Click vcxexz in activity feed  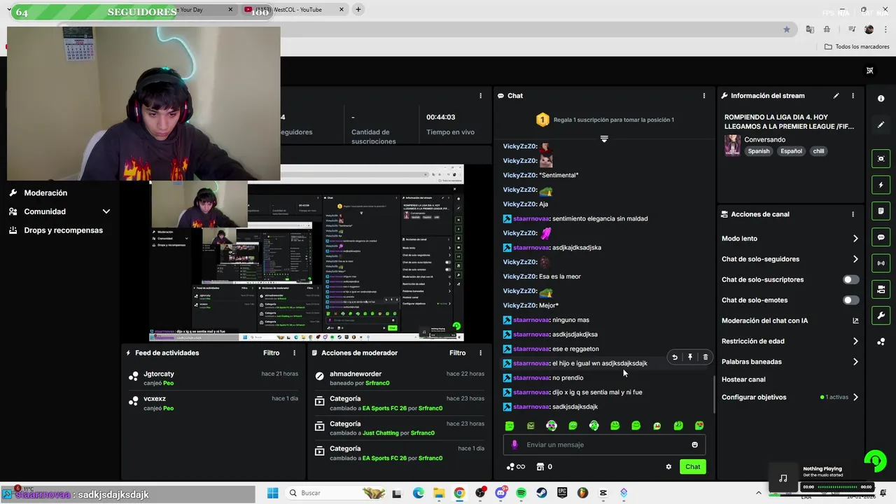tap(155, 399)
